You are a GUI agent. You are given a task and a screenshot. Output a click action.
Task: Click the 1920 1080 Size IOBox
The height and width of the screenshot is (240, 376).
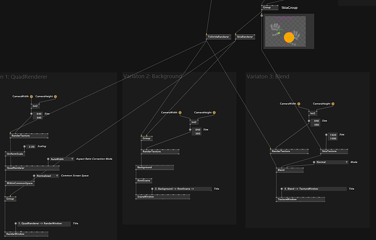click(x=333, y=137)
